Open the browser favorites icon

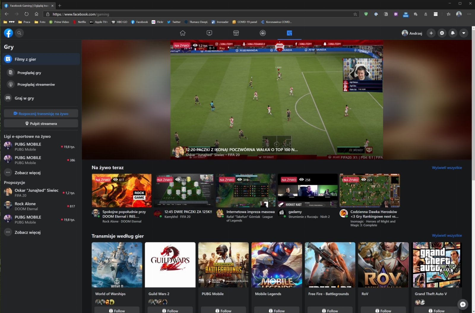point(449,14)
